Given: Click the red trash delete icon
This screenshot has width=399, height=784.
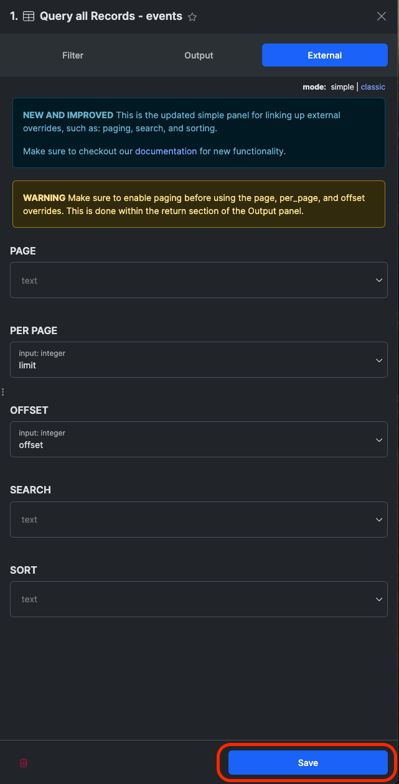Looking at the screenshot, I should pos(24,763).
